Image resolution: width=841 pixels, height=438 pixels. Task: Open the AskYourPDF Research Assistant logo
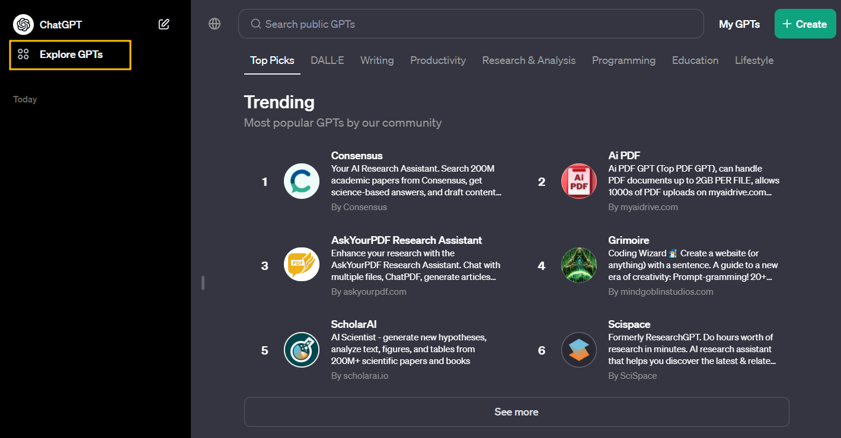click(302, 265)
